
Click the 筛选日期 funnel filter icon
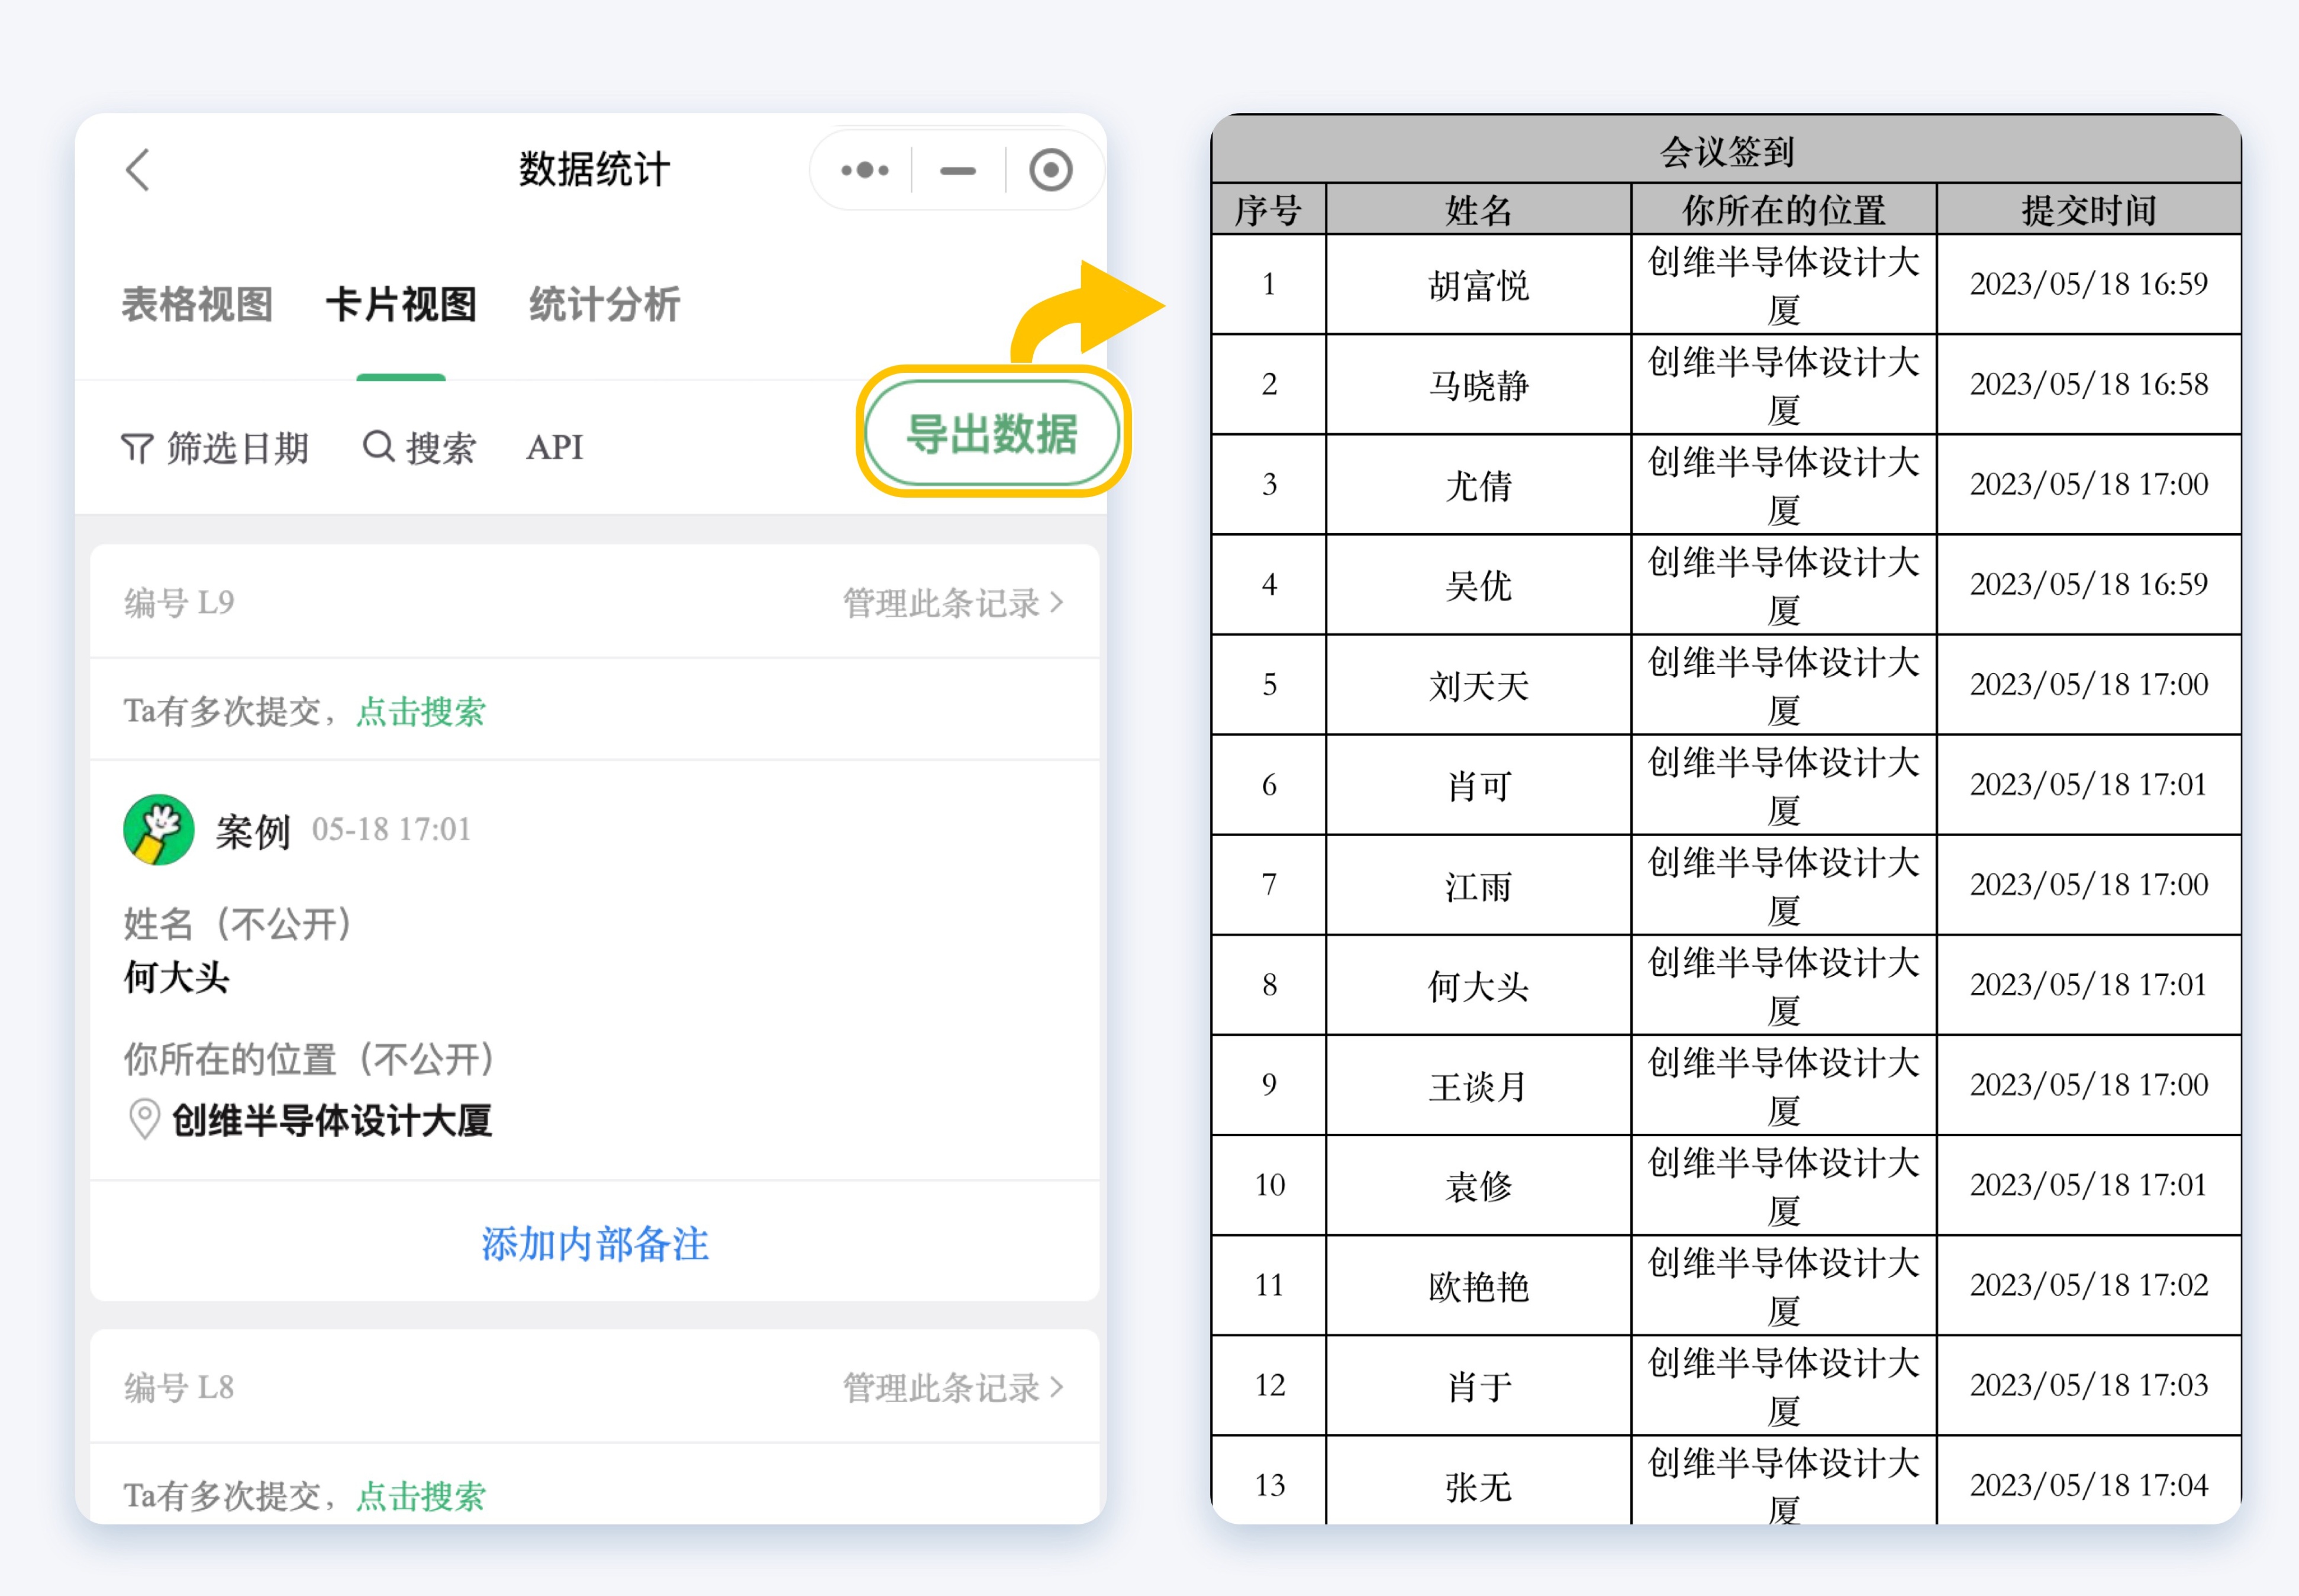pos(137,447)
